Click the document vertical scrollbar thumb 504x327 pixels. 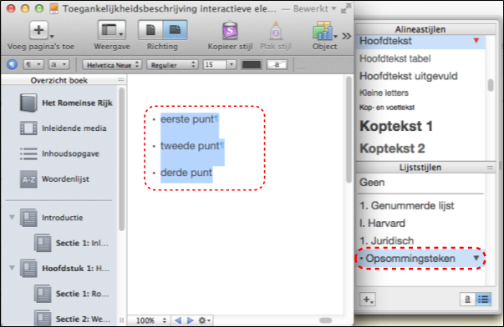coord(349,129)
